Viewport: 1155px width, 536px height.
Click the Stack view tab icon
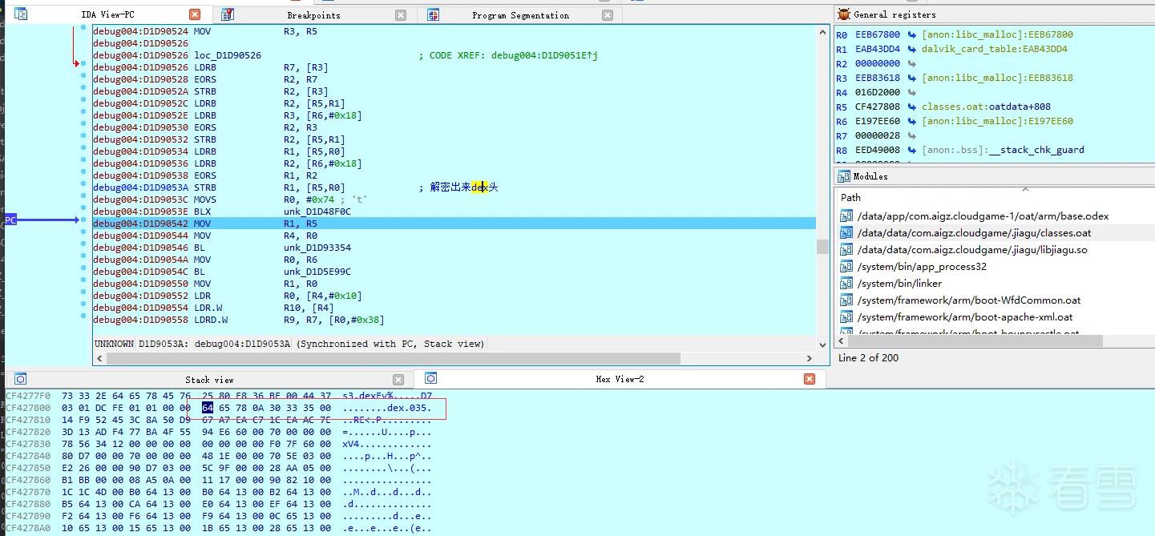click(21, 379)
